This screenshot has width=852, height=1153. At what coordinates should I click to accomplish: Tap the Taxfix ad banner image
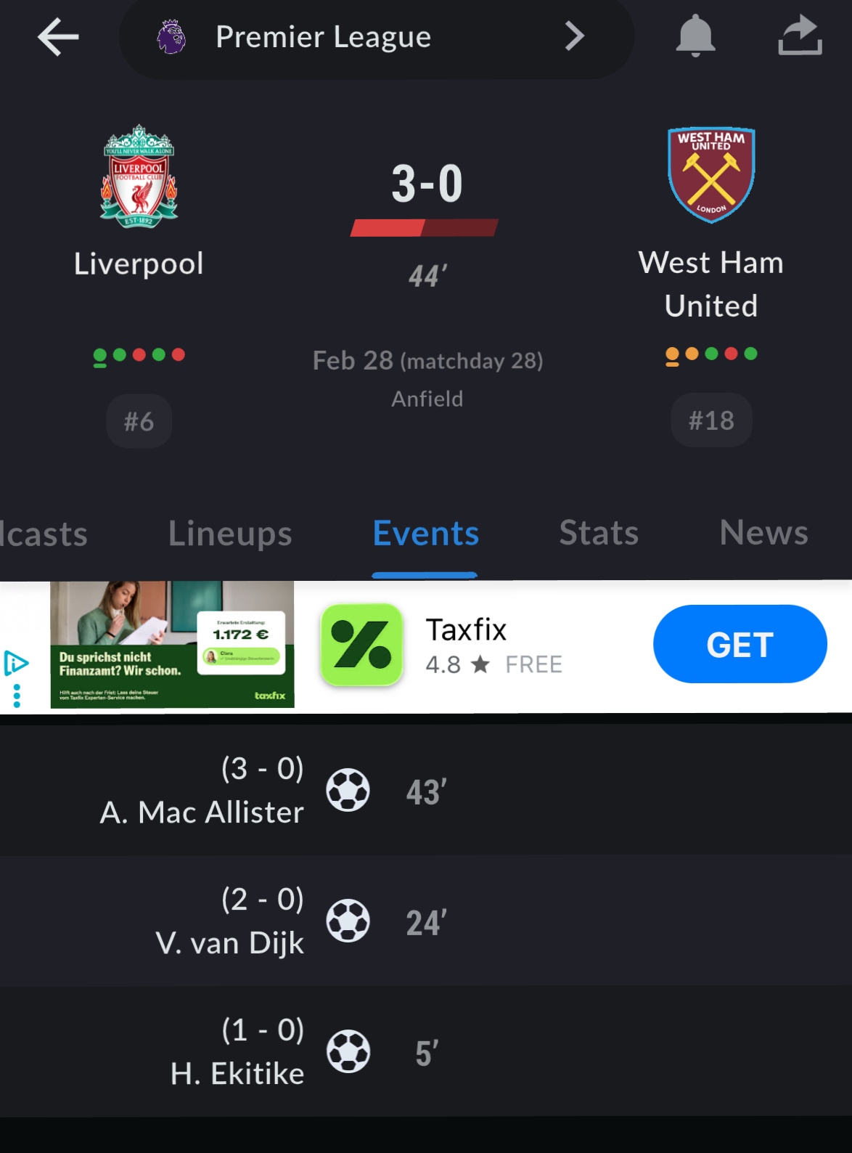(x=172, y=645)
